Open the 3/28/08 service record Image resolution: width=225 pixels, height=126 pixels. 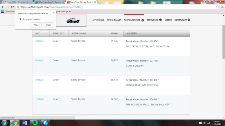pyautogui.click(x=39, y=80)
